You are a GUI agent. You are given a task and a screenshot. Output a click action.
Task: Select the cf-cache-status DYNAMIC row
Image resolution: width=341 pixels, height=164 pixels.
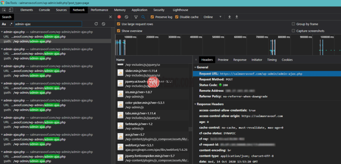[x=267, y=133]
